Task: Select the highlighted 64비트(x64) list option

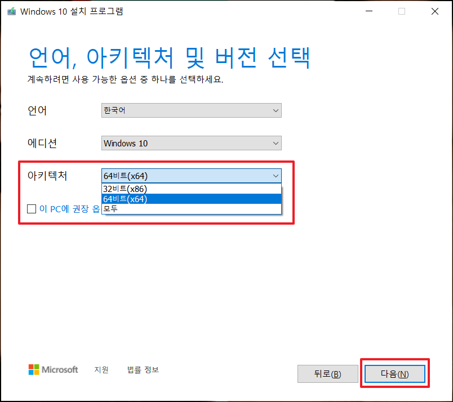Action: tap(191, 199)
